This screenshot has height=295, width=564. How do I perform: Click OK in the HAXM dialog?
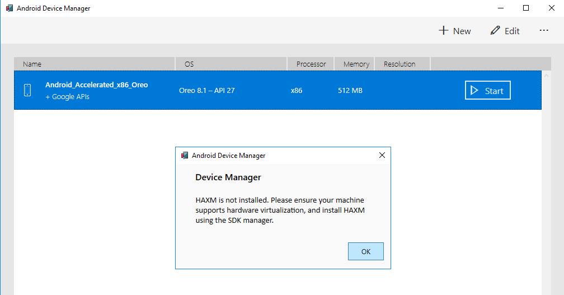(366, 251)
